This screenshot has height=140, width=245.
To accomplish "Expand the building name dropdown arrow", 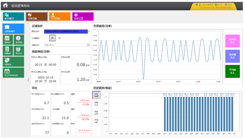I will (x=89, y=31).
